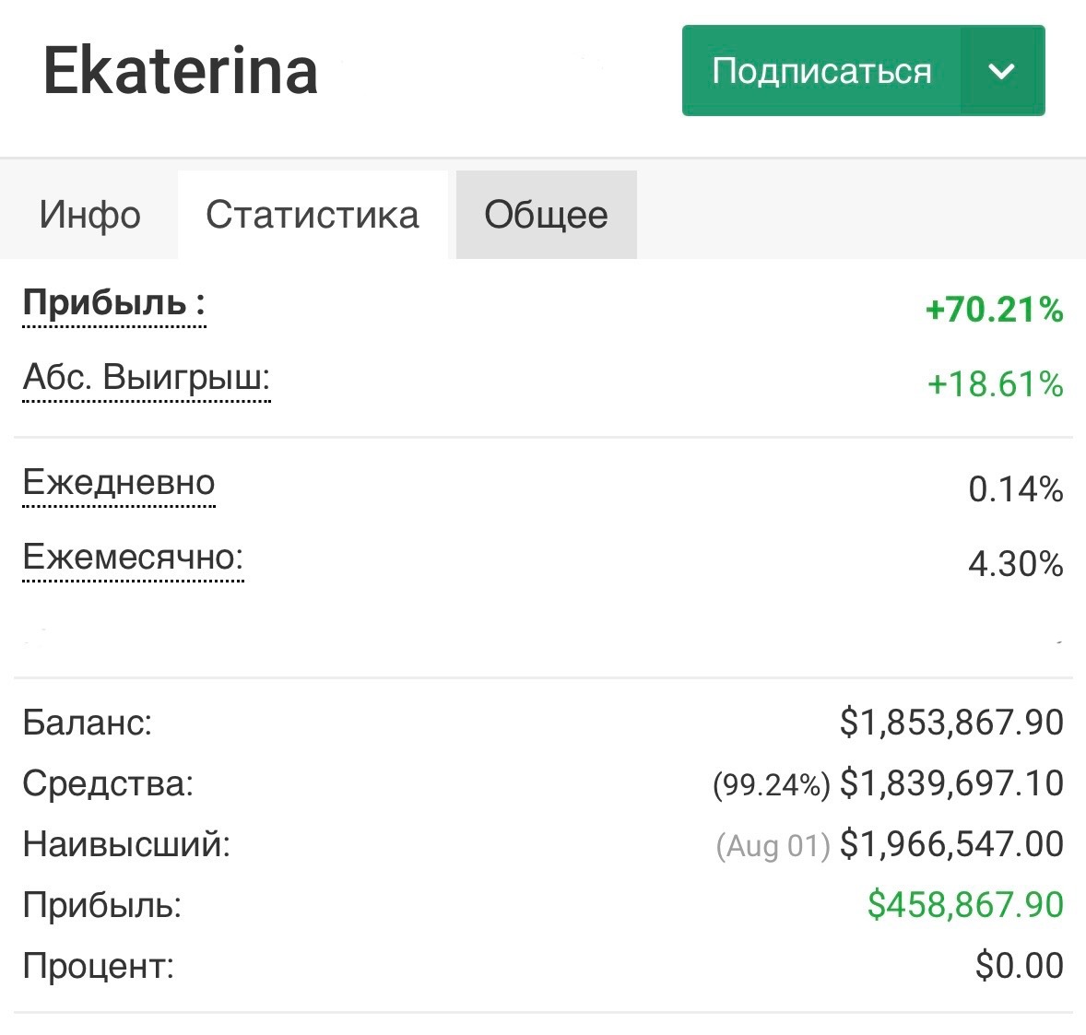Open the Общее tab
1086x1035 pixels.
(x=546, y=215)
